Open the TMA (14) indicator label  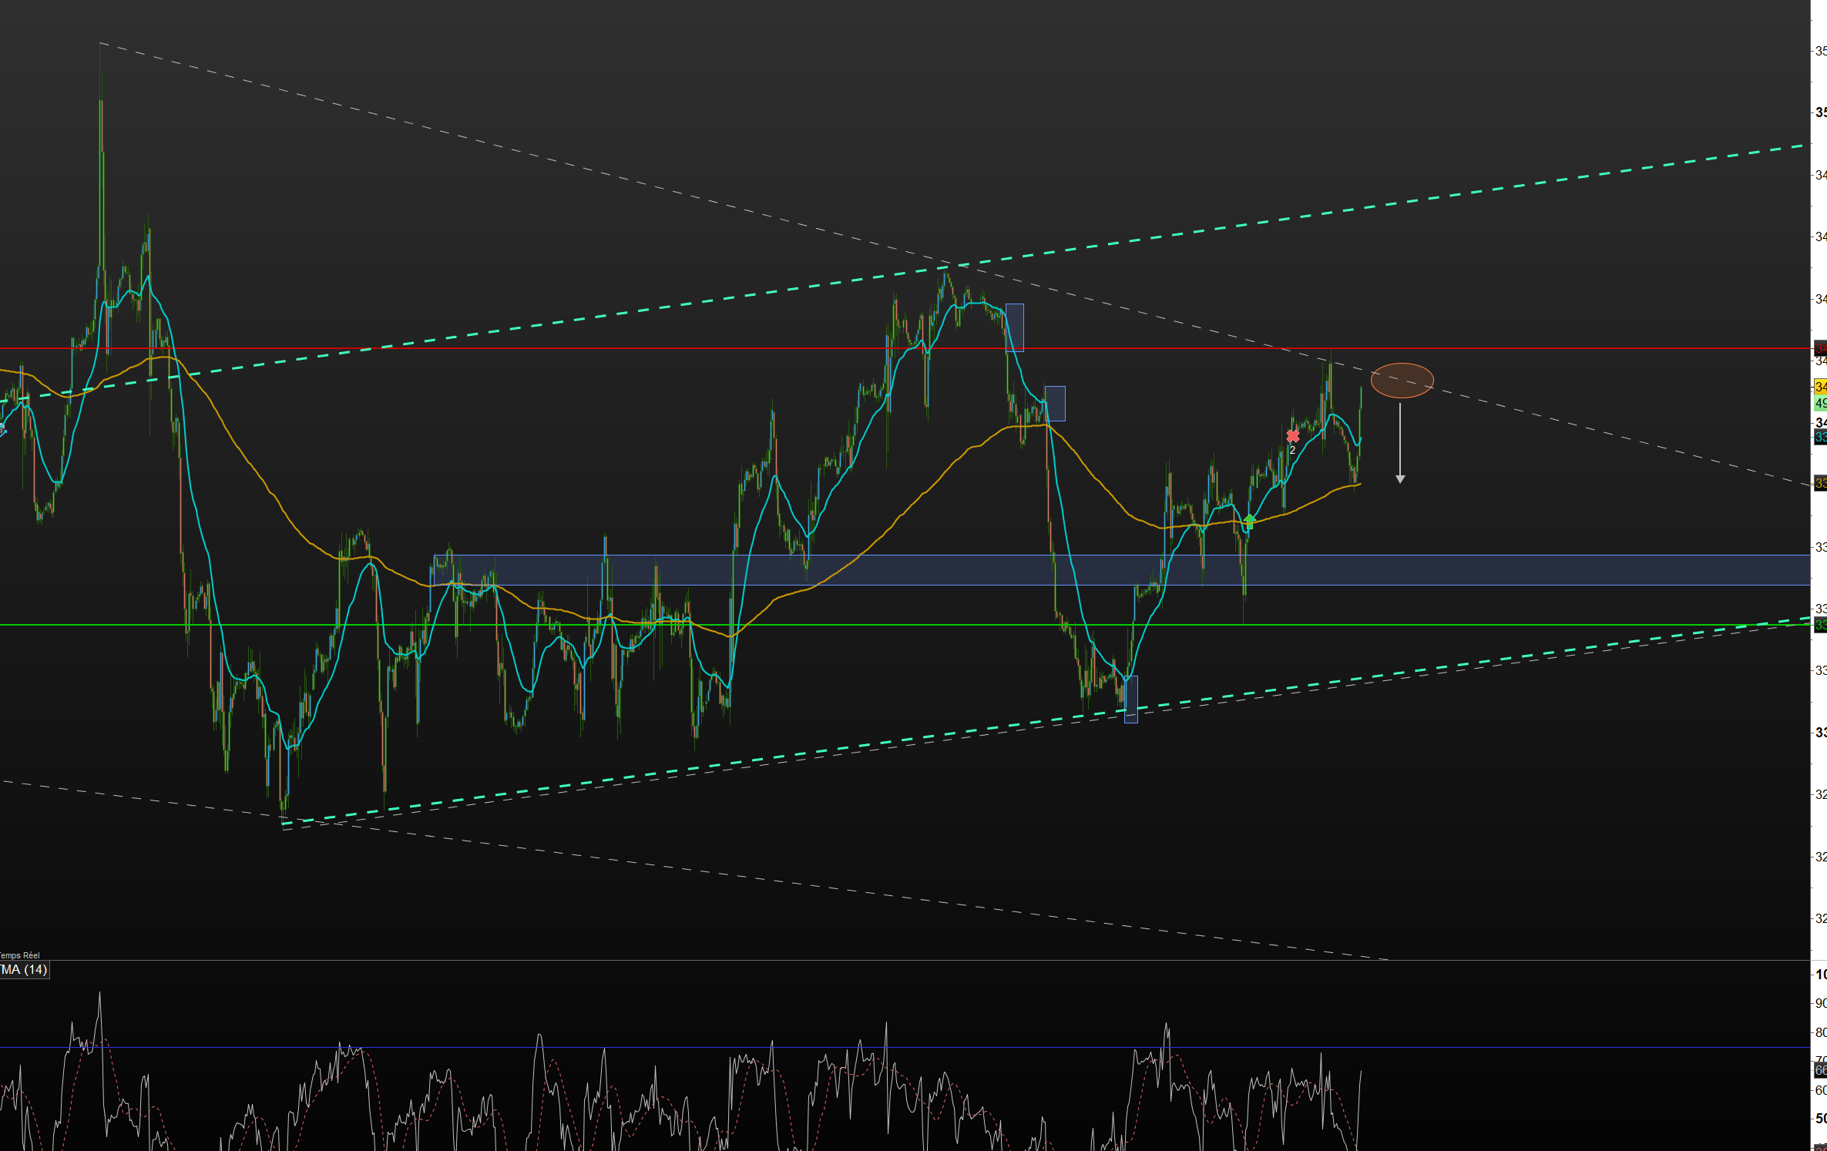25,970
